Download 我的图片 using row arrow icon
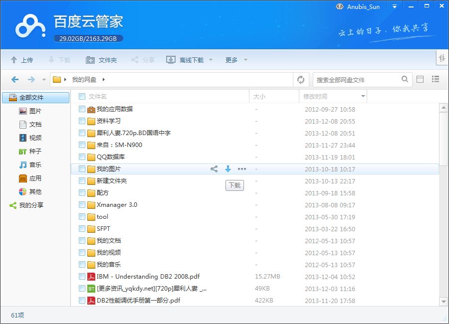 228,169
